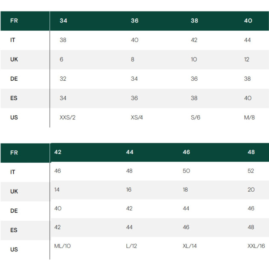
Task: Select the UK size 8 value
Action: click(132, 59)
